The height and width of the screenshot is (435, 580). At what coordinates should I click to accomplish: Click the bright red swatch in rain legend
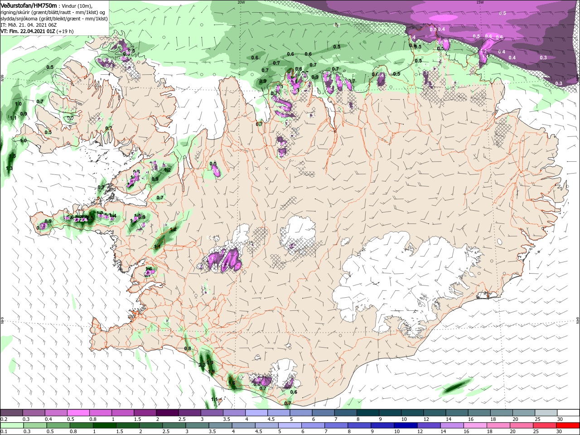pos(569,425)
